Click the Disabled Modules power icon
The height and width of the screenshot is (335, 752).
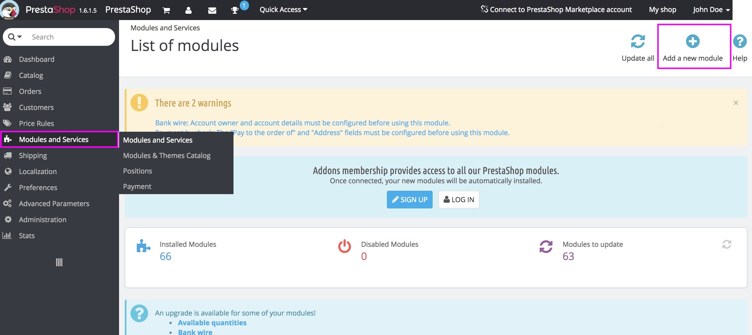[x=345, y=246]
